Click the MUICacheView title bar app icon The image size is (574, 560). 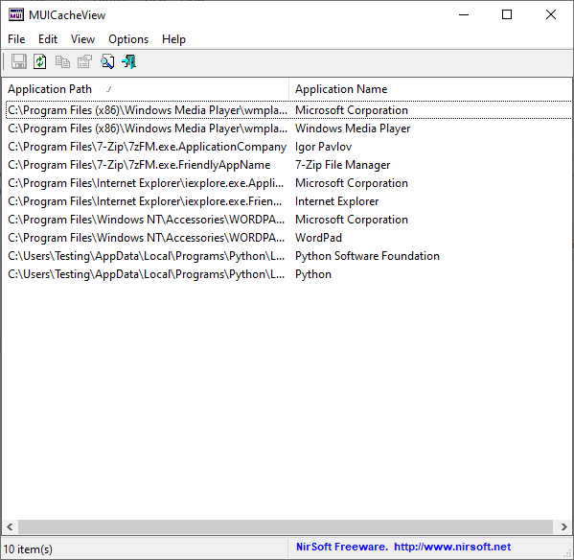pos(16,15)
